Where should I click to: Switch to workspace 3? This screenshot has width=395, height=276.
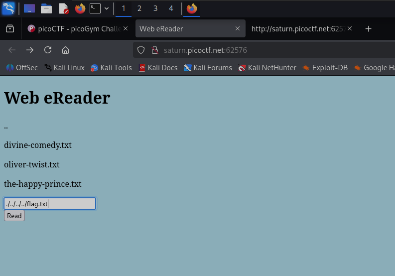(x=155, y=8)
